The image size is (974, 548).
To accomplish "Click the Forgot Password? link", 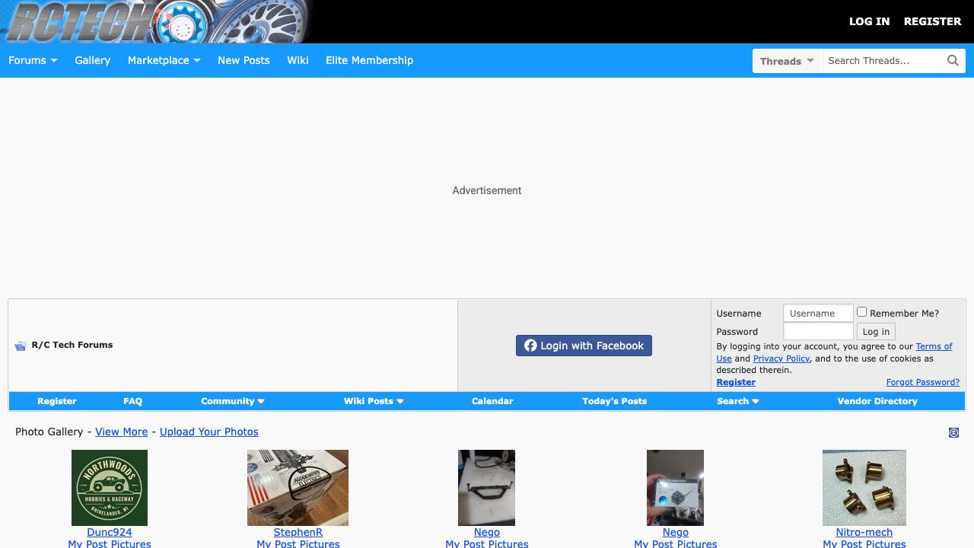I will 922,382.
